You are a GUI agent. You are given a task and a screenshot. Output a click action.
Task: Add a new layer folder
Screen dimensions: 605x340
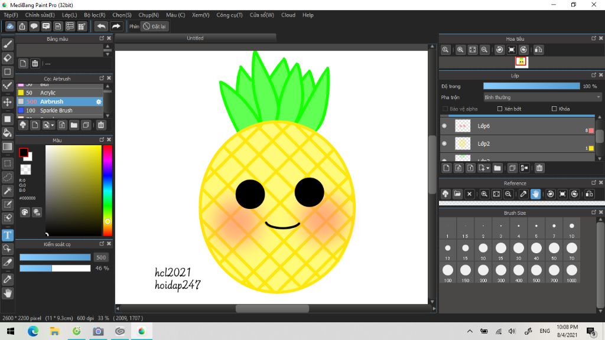497,168
